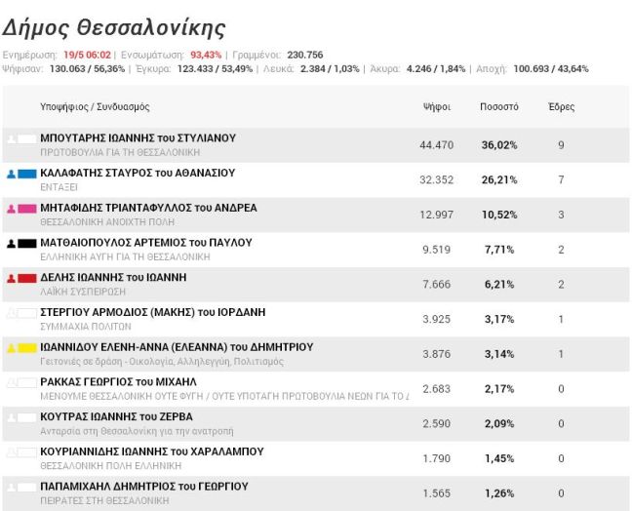
Task: Click the blue person icon beside ΚΑΛΑΦΑΤΗΣ ΣΤΑΥΡΟΣ
Action: point(12,175)
